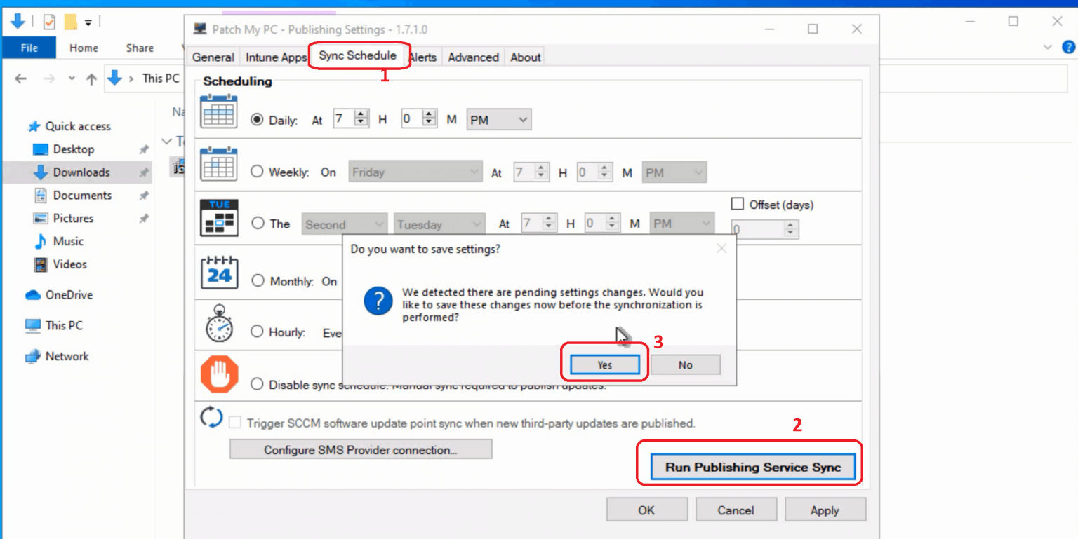Enable the Offset (days) checkbox

pyautogui.click(x=737, y=204)
